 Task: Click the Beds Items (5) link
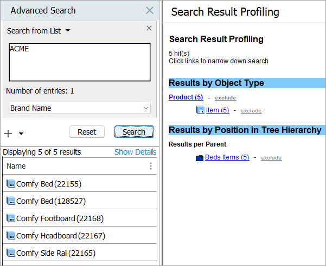point(227,157)
